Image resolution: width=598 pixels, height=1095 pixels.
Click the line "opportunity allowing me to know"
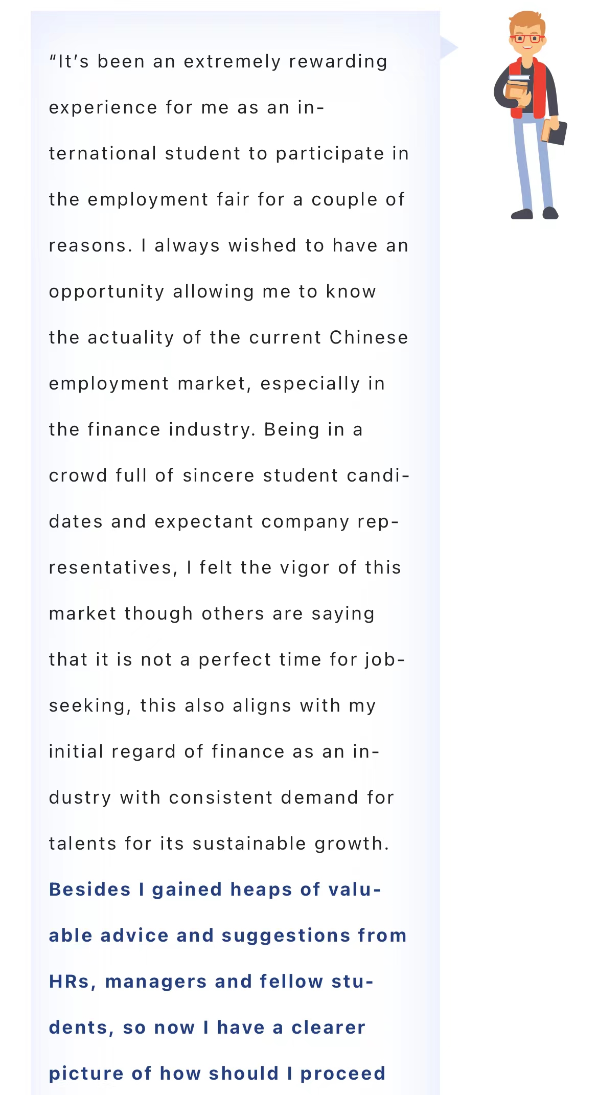tap(213, 291)
